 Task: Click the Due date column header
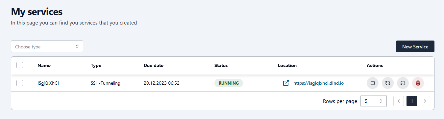pos(154,65)
